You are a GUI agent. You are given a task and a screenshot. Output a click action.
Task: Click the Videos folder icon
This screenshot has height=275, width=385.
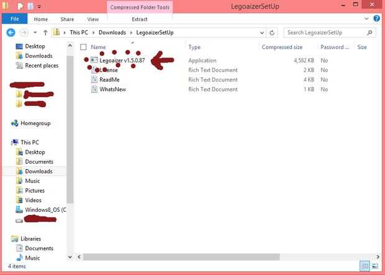pyautogui.click(x=19, y=200)
